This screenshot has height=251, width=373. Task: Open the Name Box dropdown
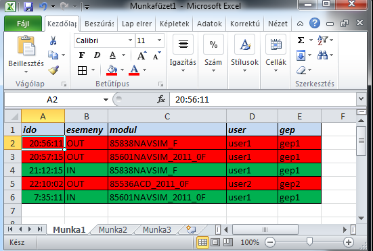point(106,100)
